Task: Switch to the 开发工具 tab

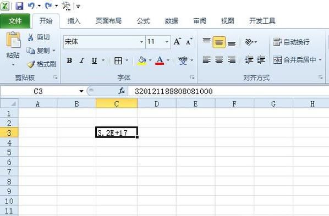Action: [262, 21]
